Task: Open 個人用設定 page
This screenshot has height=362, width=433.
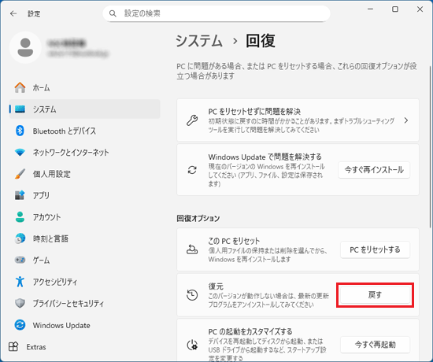Action: click(85, 174)
